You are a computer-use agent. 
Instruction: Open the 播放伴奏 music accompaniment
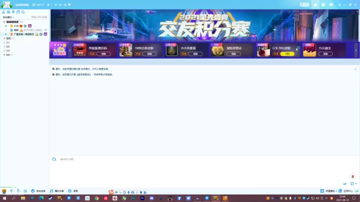[57, 191]
